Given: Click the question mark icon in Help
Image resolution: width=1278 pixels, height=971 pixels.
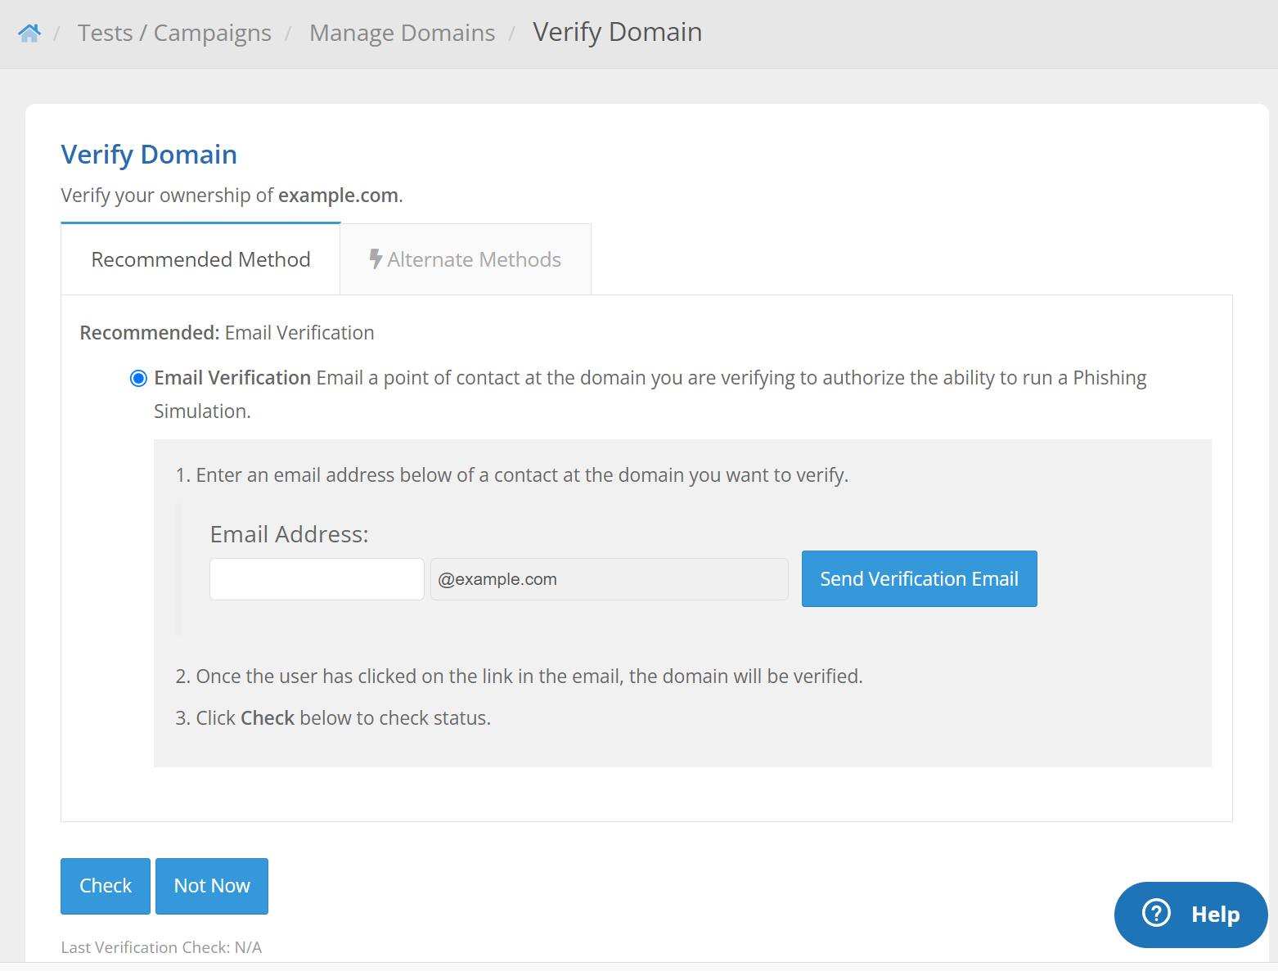Looking at the screenshot, I should point(1156,913).
